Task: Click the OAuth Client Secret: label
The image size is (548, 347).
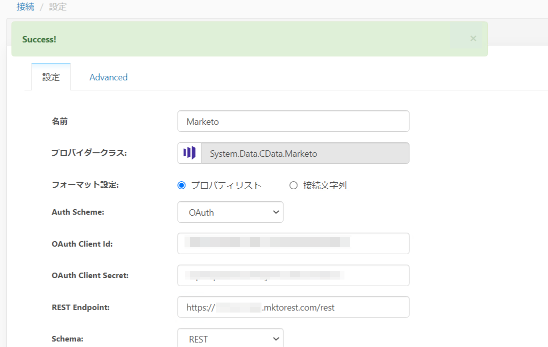Action: [x=90, y=276]
